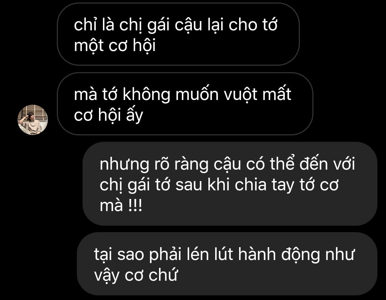386x300 pixels.
Task: Click 'chỉ là' at the start of top bubble
Action: pos(94,25)
